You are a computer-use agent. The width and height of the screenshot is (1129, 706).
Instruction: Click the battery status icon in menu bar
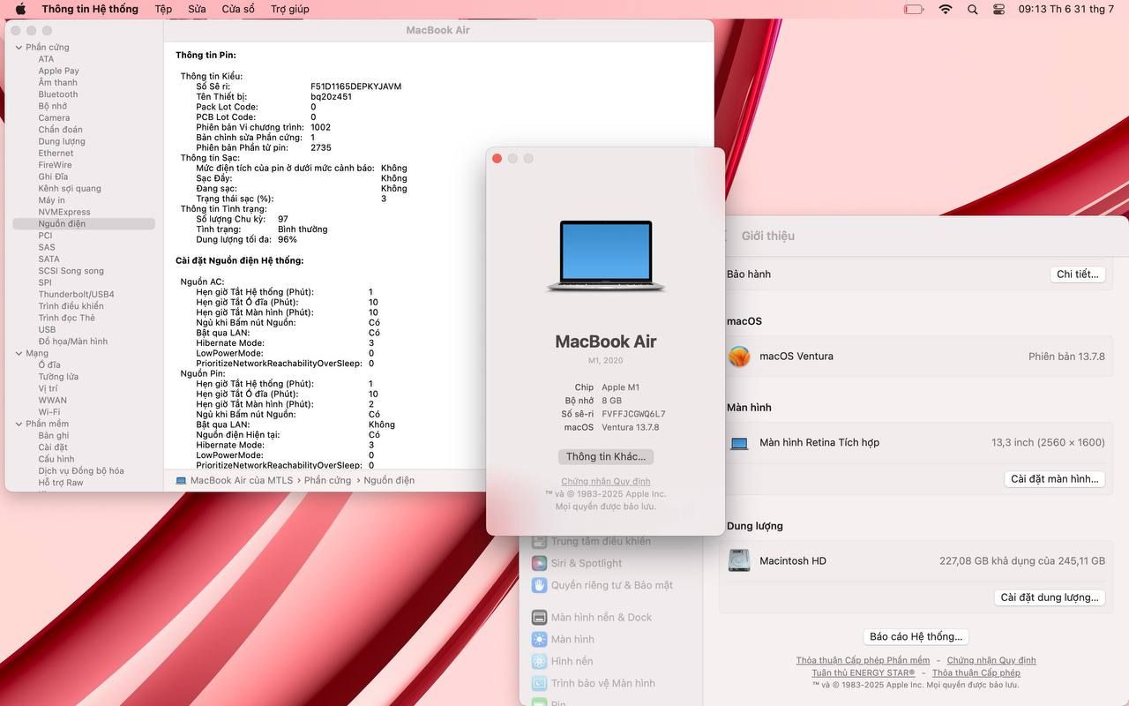pyautogui.click(x=914, y=9)
